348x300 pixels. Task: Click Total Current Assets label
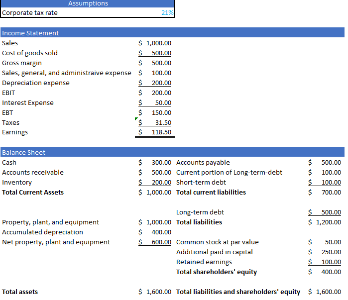pos(33,192)
